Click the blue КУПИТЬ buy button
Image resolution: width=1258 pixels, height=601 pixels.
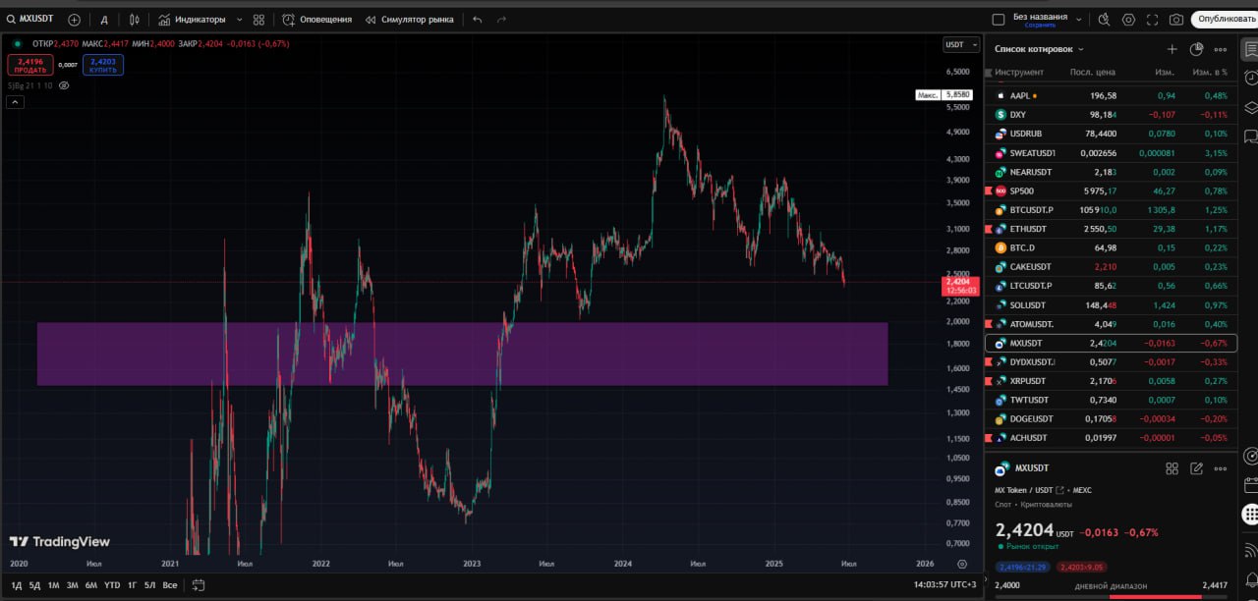point(103,65)
